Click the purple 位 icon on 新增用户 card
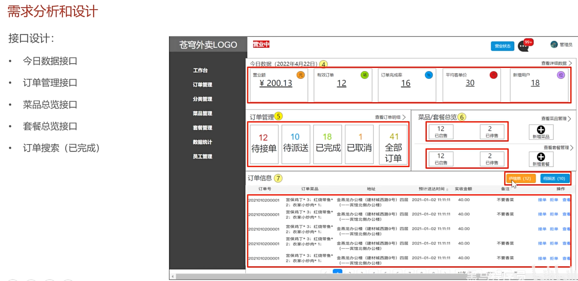The height and width of the screenshot is (281, 578). [x=561, y=75]
